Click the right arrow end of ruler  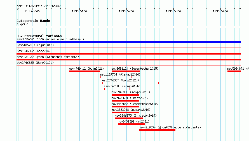[x=240, y=9]
